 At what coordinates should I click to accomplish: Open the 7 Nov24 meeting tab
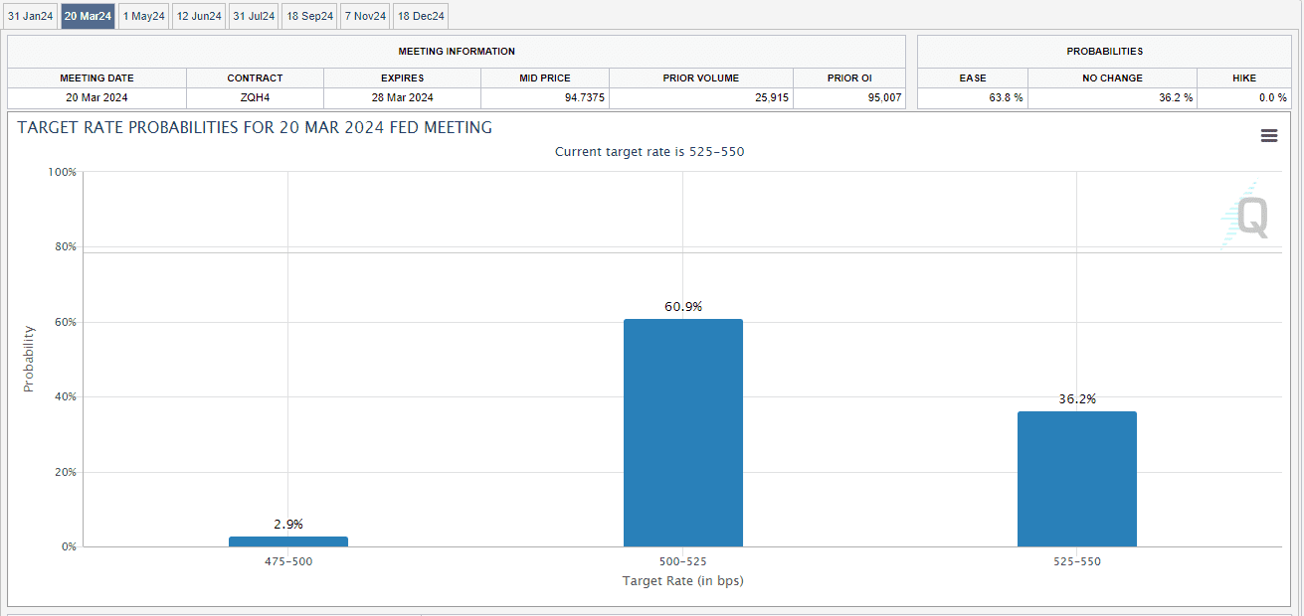pyautogui.click(x=365, y=16)
